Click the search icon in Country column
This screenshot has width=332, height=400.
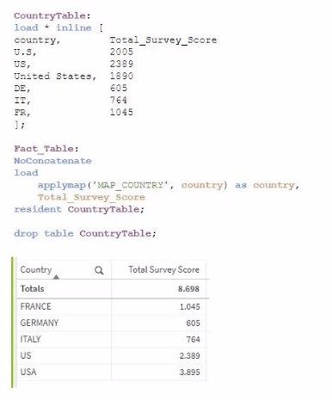tap(99, 270)
